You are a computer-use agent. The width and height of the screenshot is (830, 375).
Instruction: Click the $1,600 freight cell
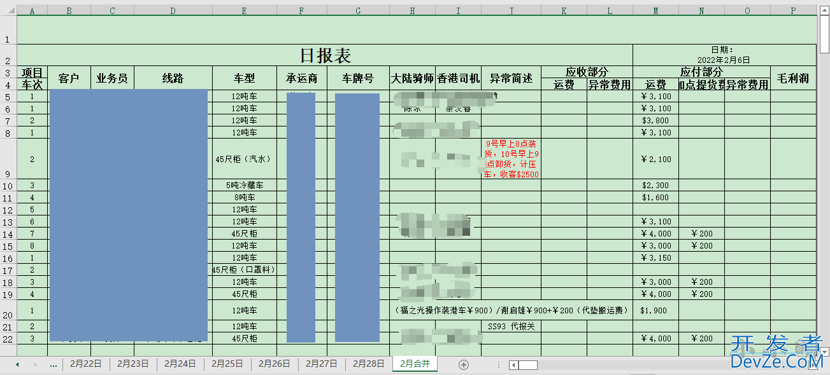656,198
